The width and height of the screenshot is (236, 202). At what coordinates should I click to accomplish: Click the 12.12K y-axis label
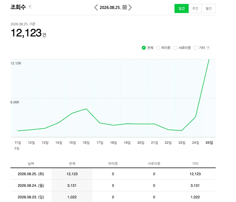pos(16,63)
